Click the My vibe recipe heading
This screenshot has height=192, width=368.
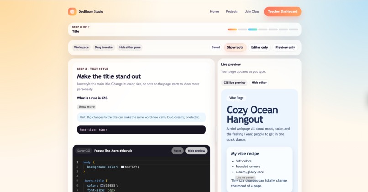pos(245,154)
